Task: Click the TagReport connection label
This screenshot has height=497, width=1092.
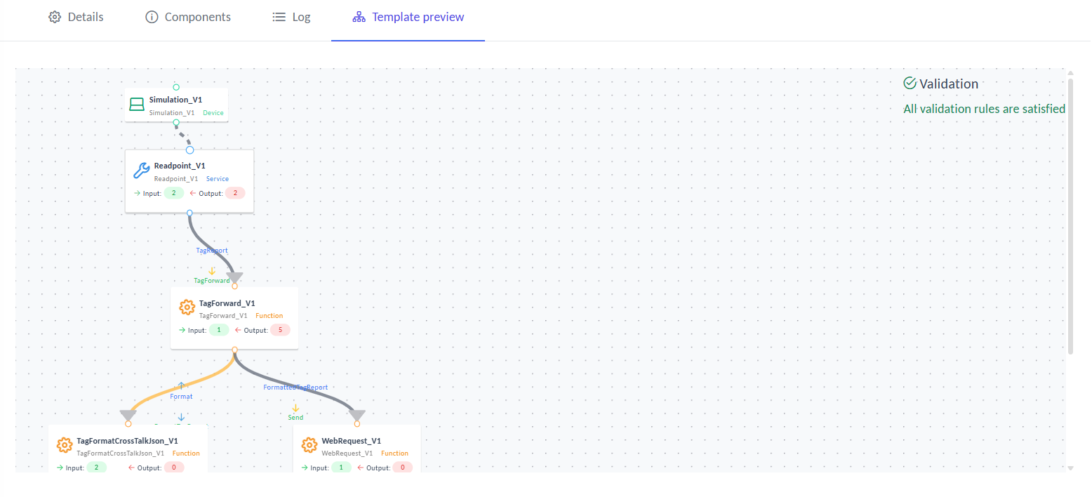Action: [x=211, y=250]
